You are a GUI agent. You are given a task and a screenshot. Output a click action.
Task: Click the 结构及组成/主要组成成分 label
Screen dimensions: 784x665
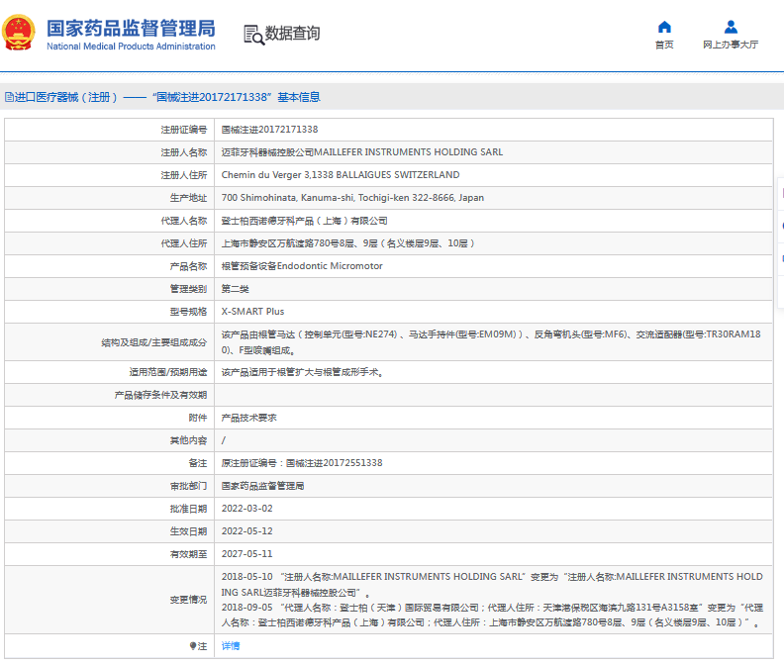pos(154,342)
